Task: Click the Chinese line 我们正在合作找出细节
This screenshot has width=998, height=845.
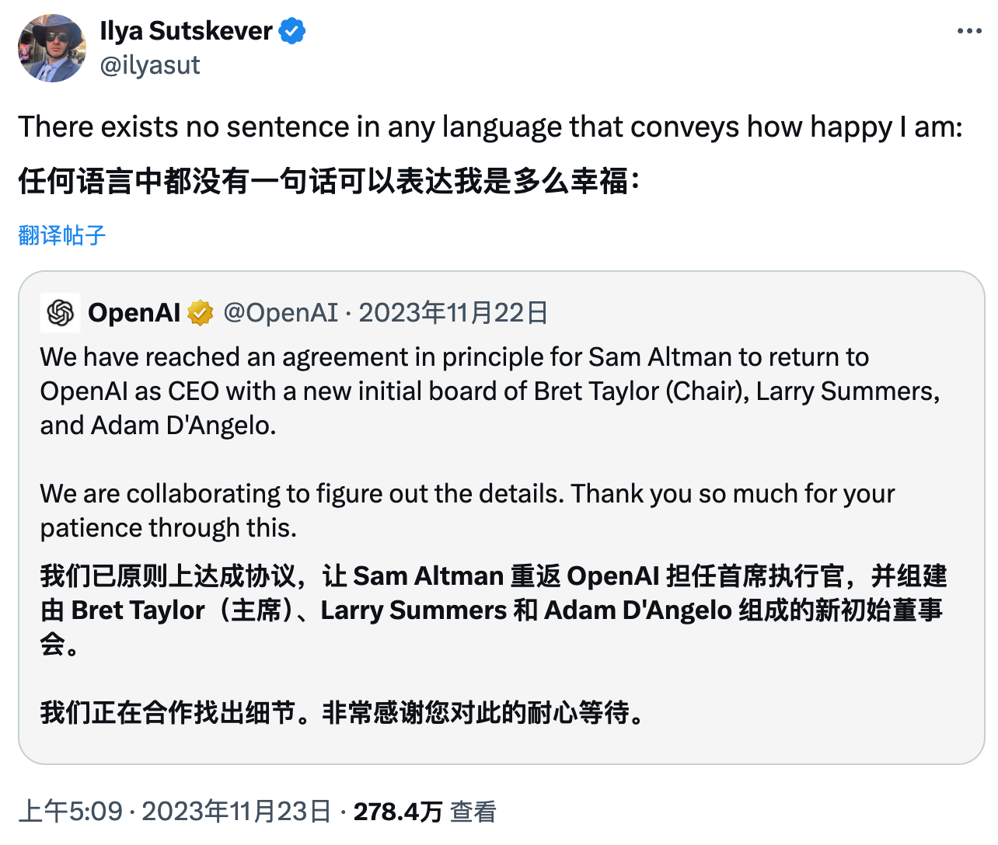Action: pos(342,712)
